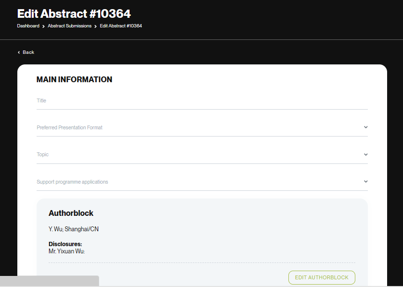
Task: Open the Topic dropdown field
Action: [x=197, y=155]
